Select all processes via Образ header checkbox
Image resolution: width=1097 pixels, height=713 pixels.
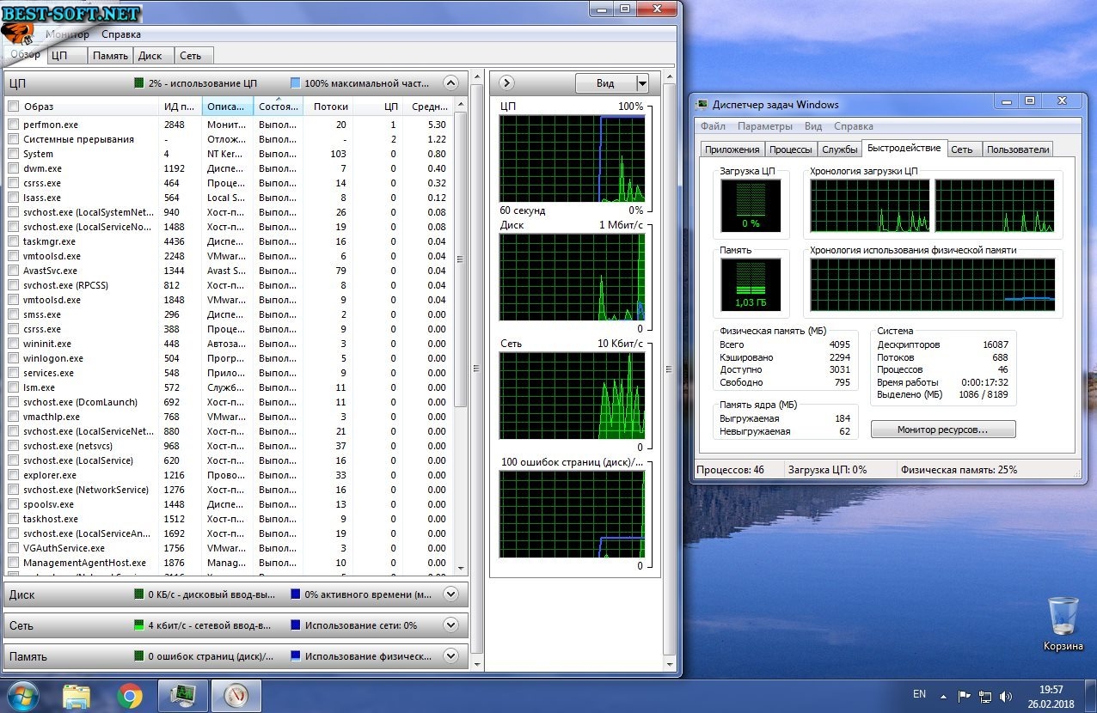coord(13,107)
